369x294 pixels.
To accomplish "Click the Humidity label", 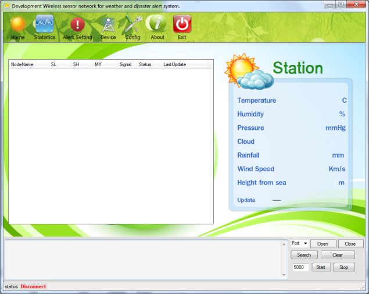I will [250, 114].
